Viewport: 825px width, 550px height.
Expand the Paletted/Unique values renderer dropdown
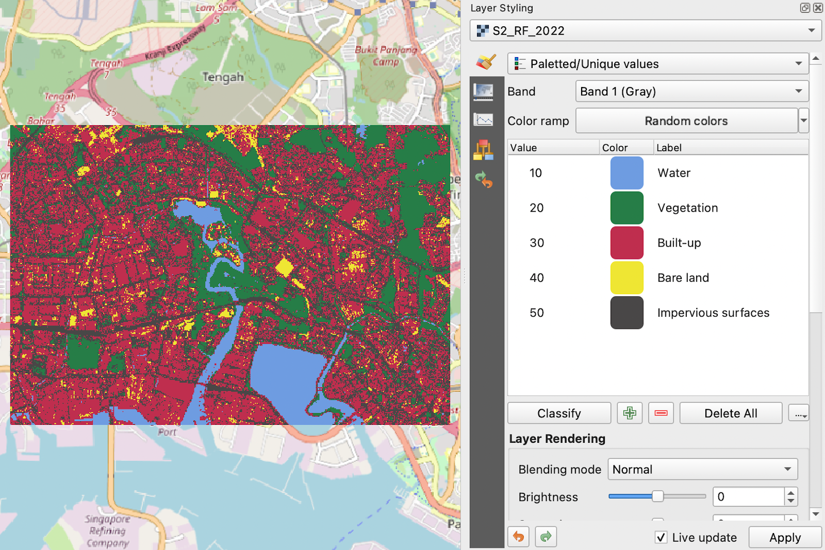click(658, 64)
